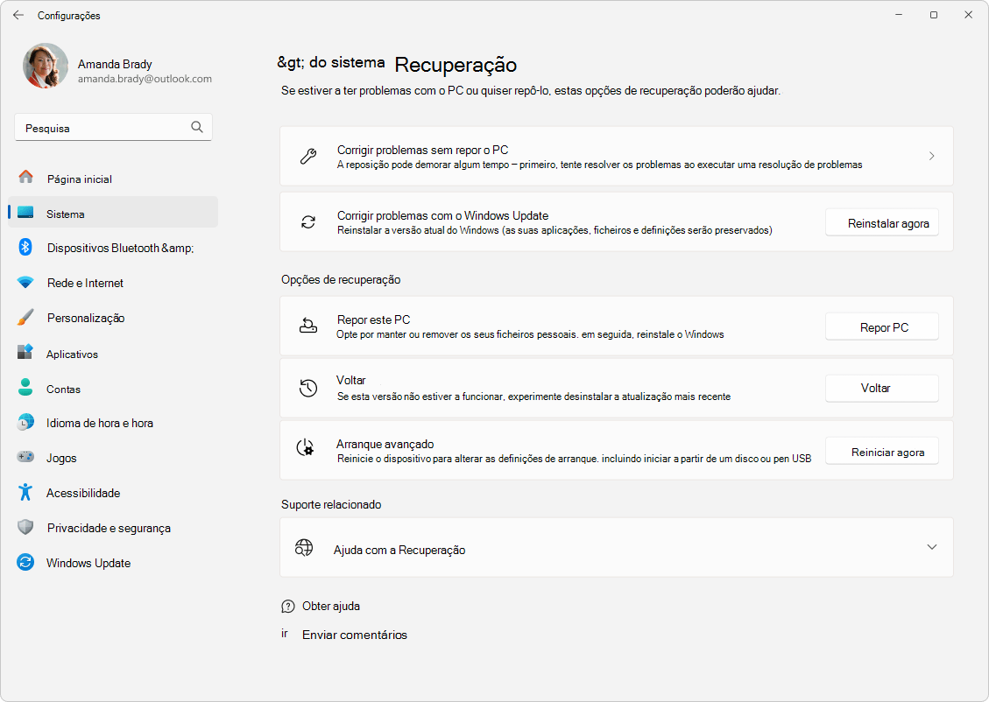Click inside the Pesquisa search field
Screen dimensions: 989x702
click(101, 128)
